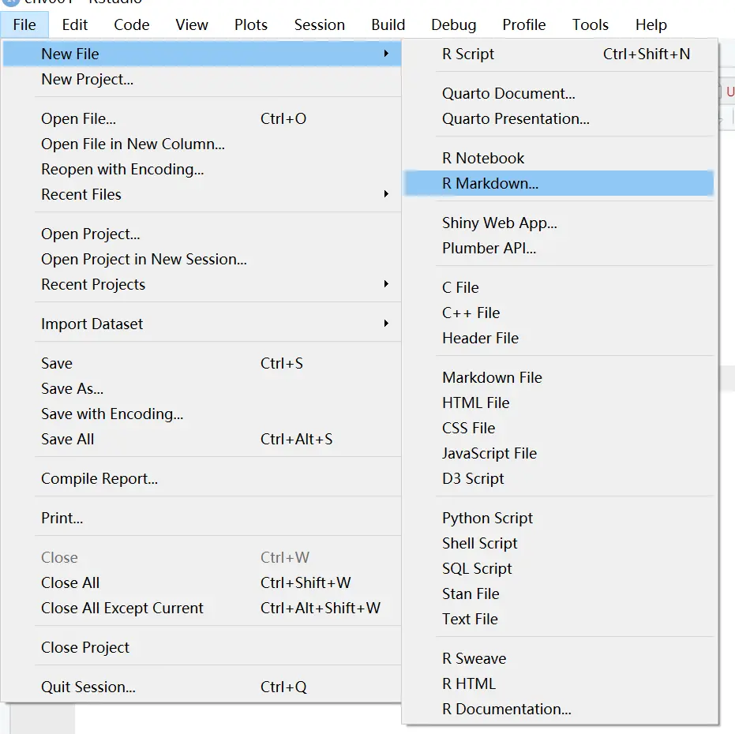Image resolution: width=735 pixels, height=734 pixels.
Task: Create a new Stan File
Action: click(x=559, y=594)
